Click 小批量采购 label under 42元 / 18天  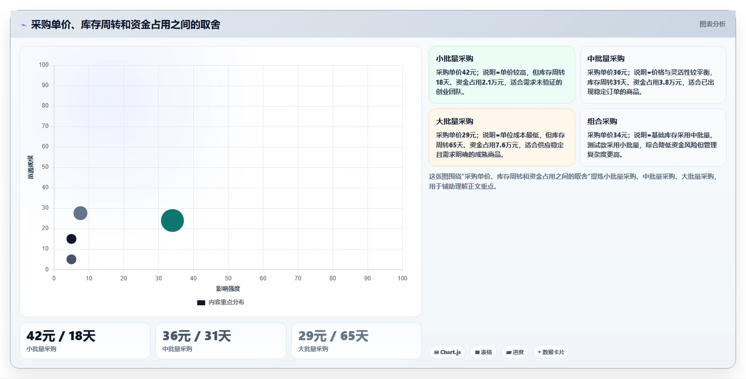pyautogui.click(x=41, y=349)
